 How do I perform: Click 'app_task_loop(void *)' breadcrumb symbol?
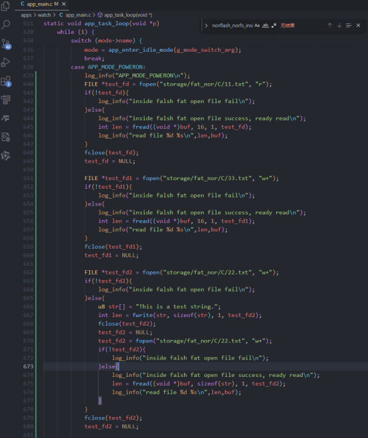click(128, 15)
